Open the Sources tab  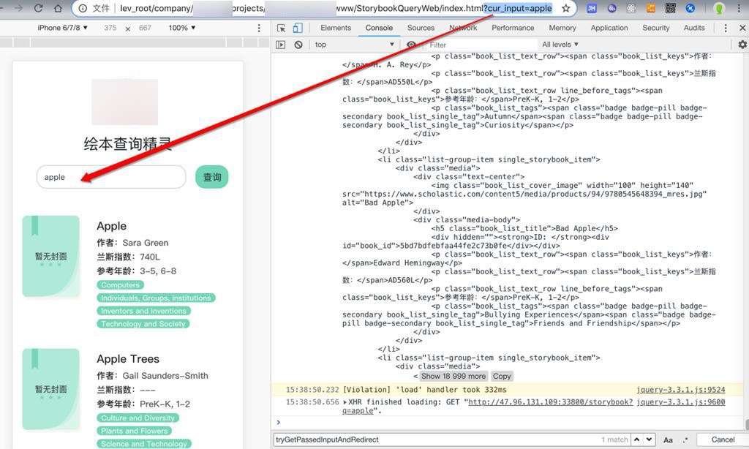pos(421,29)
